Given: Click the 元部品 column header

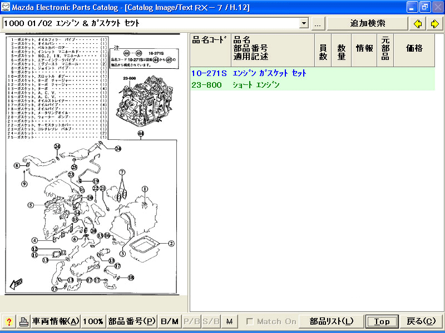Looking at the screenshot, I should click(385, 50).
